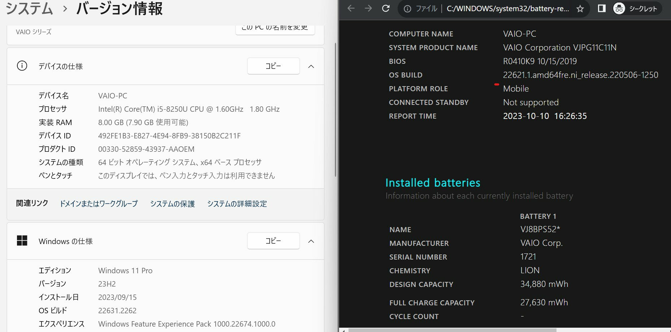Click BIOS value R0410K9 10/15/2019

[540, 61]
